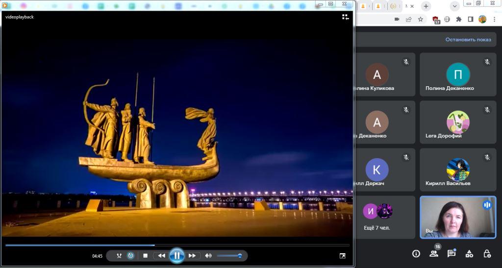The width and height of the screenshot is (502, 268).
Task: Open the Chrome profile avatar
Action: tap(482, 19)
